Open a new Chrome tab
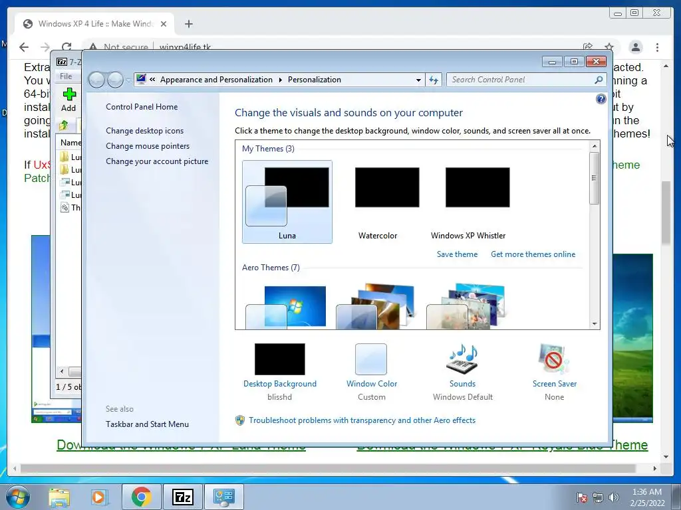 [188, 24]
